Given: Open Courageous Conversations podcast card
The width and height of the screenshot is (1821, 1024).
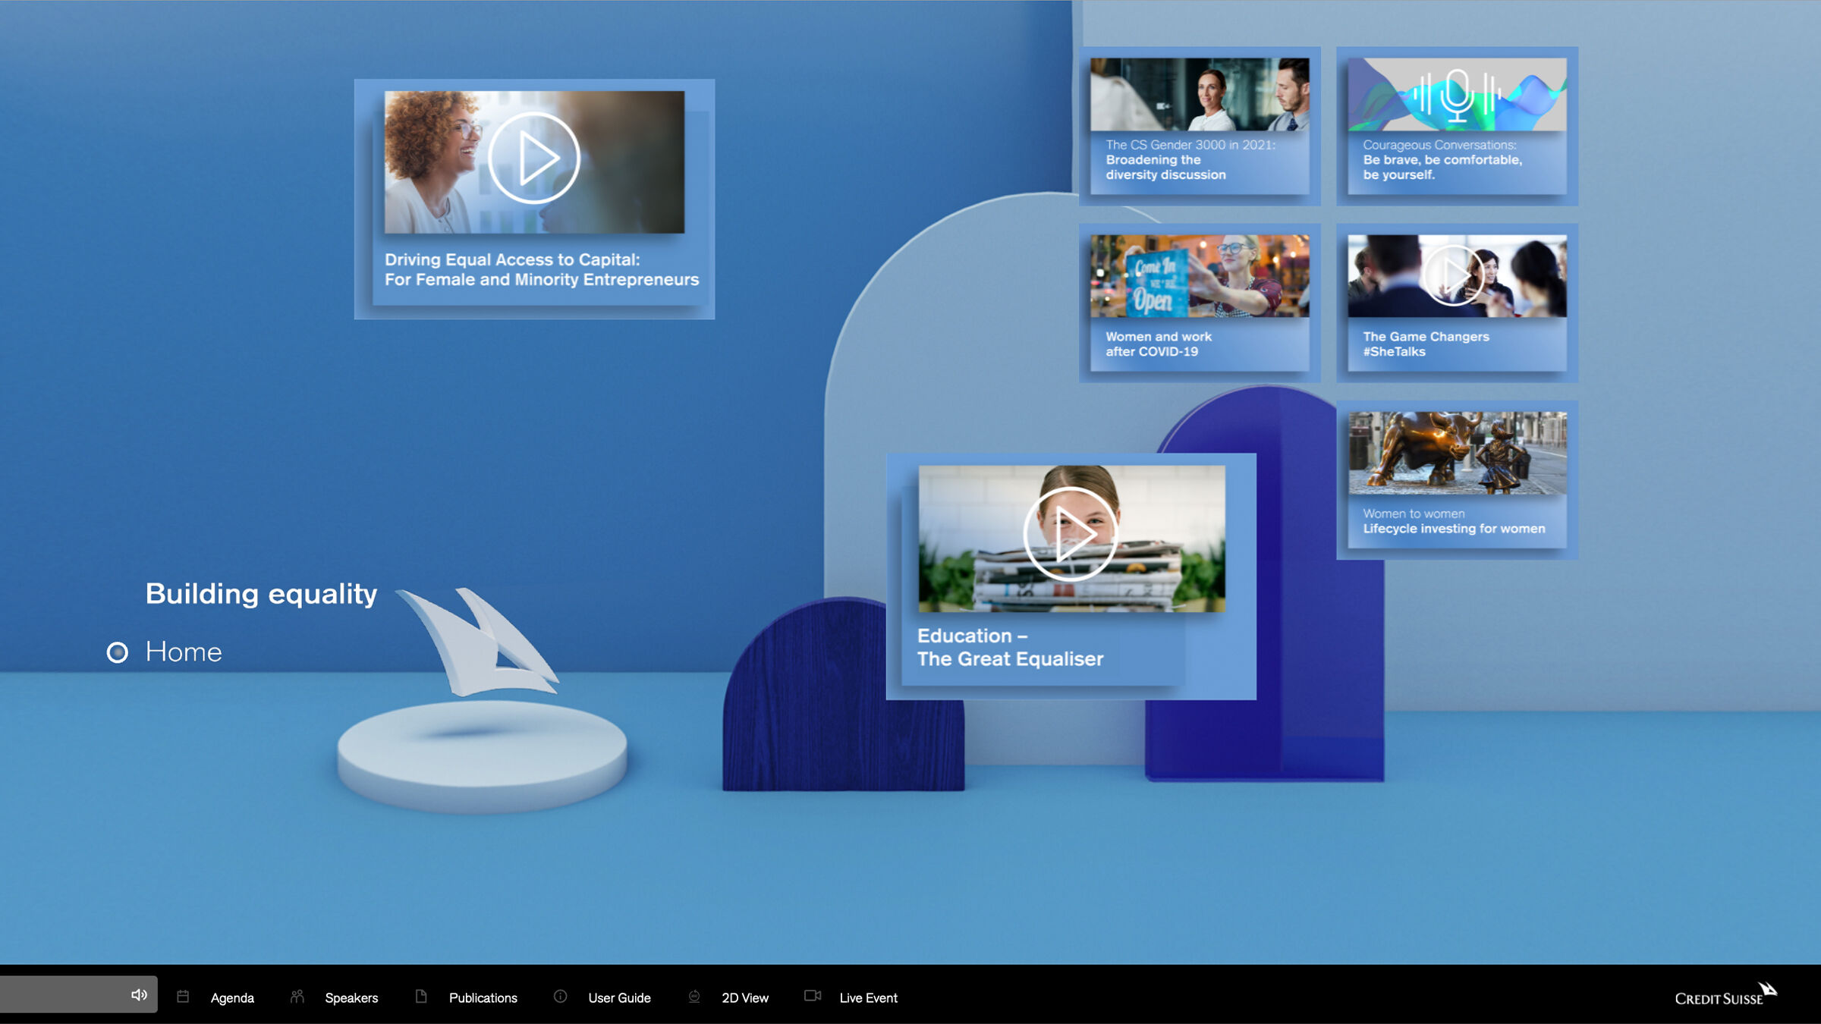Looking at the screenshot, I should (x=1457, y=127).
